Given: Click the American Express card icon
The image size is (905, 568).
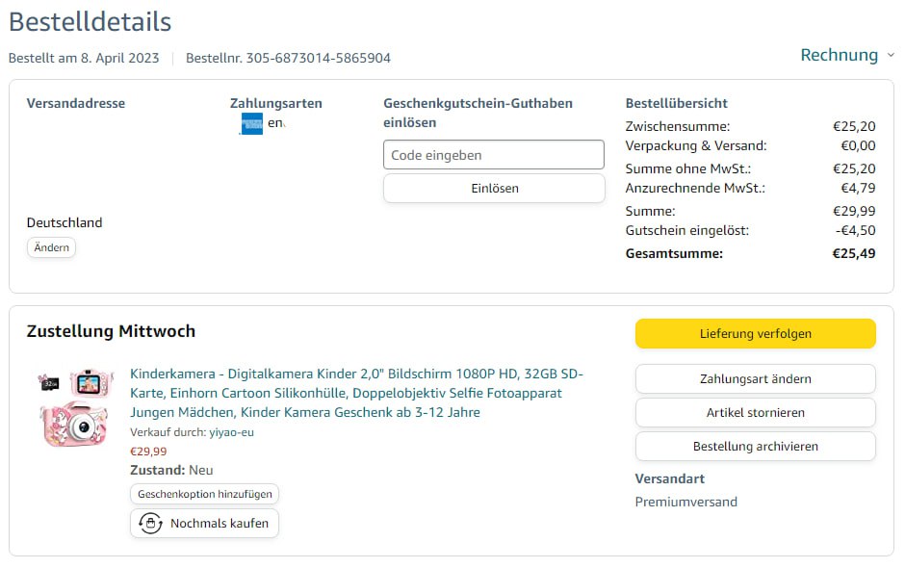Looking at the screenshot, I should click(251, 124).
